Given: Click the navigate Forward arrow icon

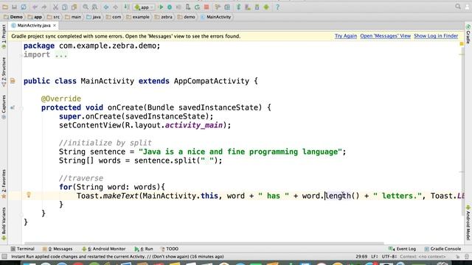Looking at the screenshot, I should (115, 7).
